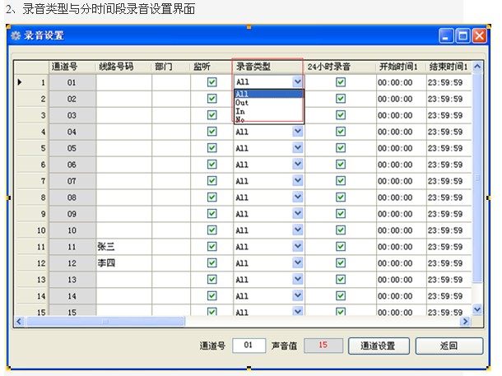502x376 pixels.
Task: Click the horizontal scrollbar right arrow
Action: point(465,321)
